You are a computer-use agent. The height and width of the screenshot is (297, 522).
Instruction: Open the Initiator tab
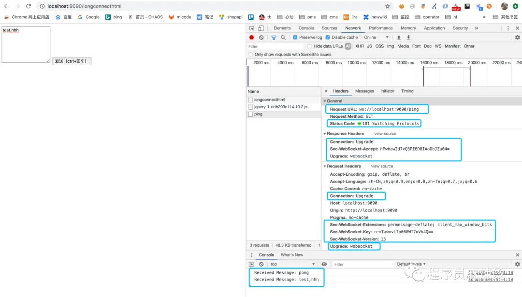pos(387,91)
